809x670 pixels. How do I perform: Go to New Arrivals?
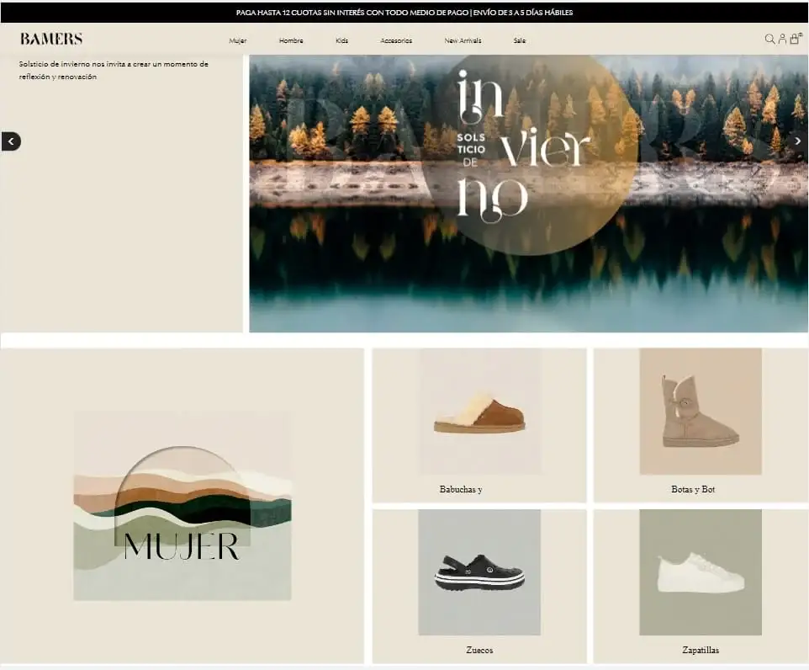point(463,40)
